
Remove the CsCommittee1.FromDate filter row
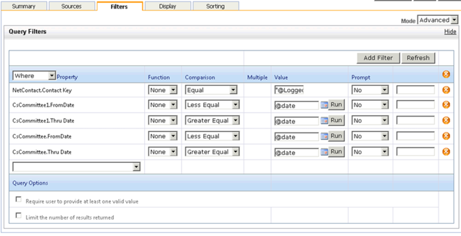(x=446, y=105)
